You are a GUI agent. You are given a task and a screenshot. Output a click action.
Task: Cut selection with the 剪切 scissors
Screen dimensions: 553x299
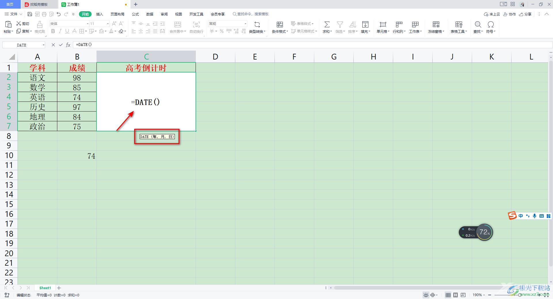coord(23,24)
